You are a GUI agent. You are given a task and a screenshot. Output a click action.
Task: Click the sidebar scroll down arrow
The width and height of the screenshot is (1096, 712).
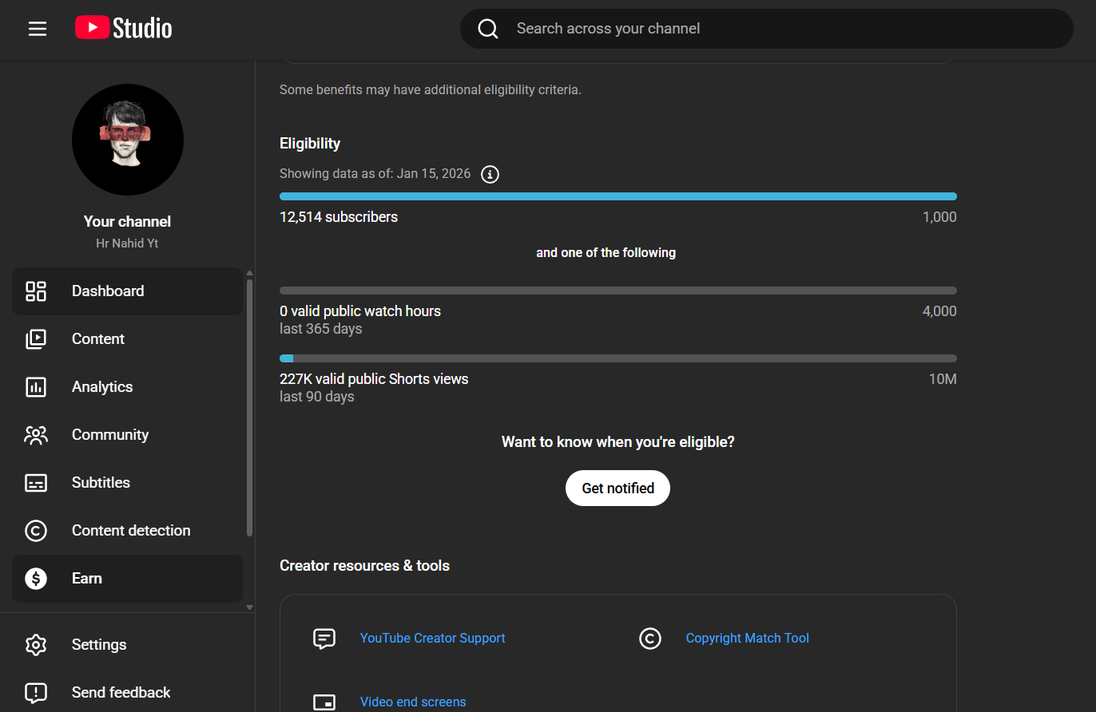(x=249, y=607)
